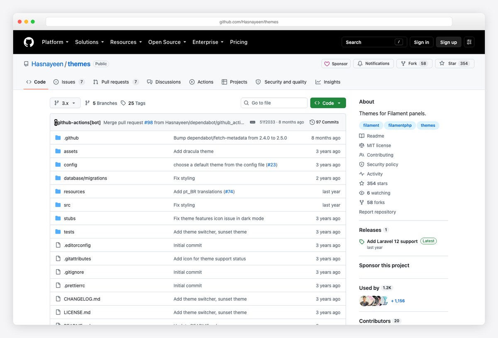Switch to the Actions tab
The width and height of the screenshot is (498, 338).
[x=201, y=82]
